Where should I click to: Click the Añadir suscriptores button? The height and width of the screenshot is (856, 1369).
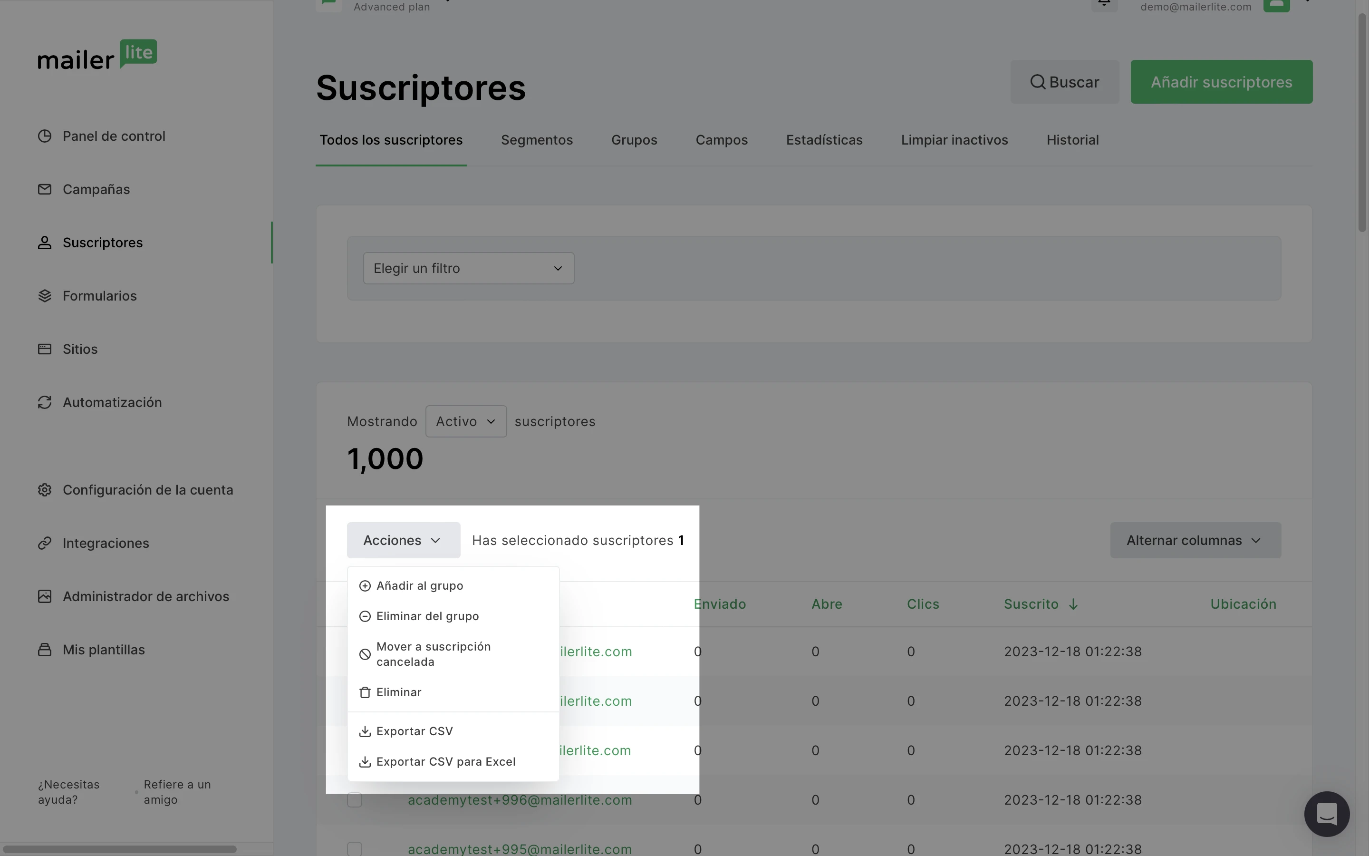(x=1221, y=82)
